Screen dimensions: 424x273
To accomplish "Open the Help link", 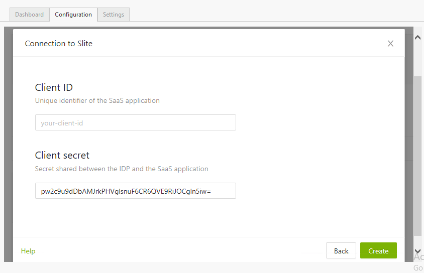I will pyautogui.click(x=28, y=251).
